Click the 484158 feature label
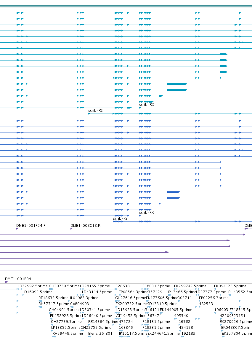The width and height of the screenshot is (252, 338). tap(186, 327)
